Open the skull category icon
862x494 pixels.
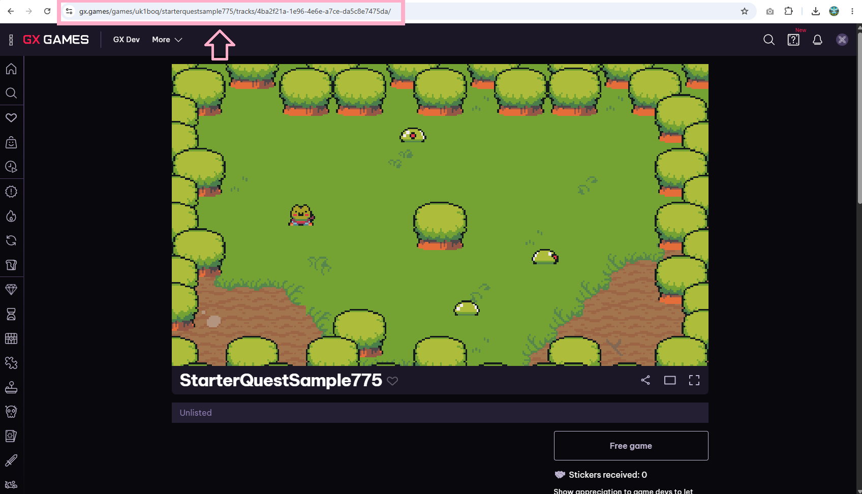click(x=11, y=412)
